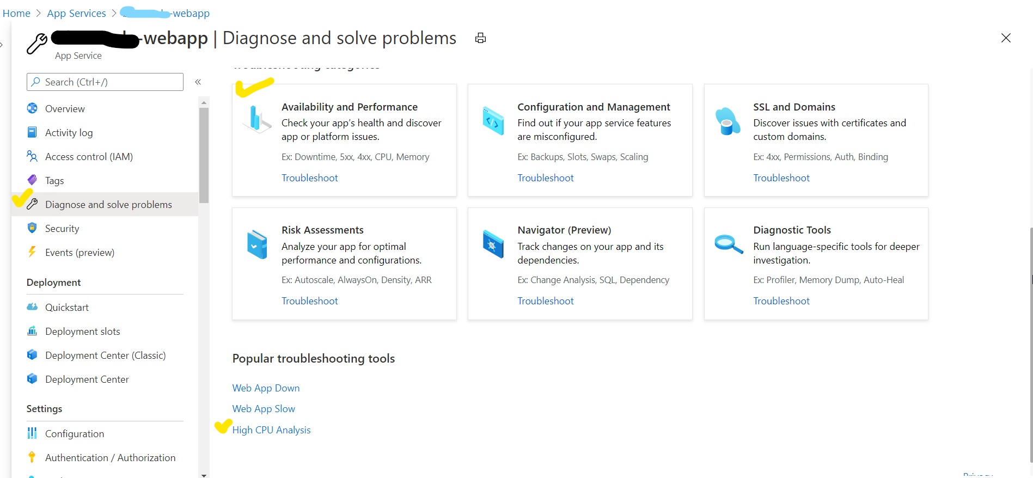Click the Authentication key icon
Viewport: 1033px width, 478px height.
(x=32, y=457)
